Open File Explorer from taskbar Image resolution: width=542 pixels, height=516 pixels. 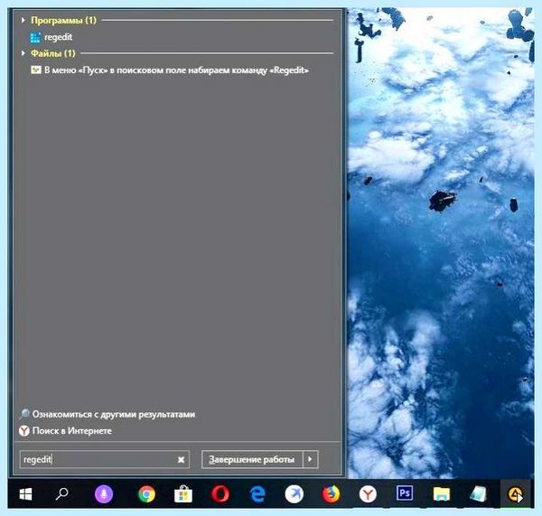pyautogui.click(x=442, y=494)
